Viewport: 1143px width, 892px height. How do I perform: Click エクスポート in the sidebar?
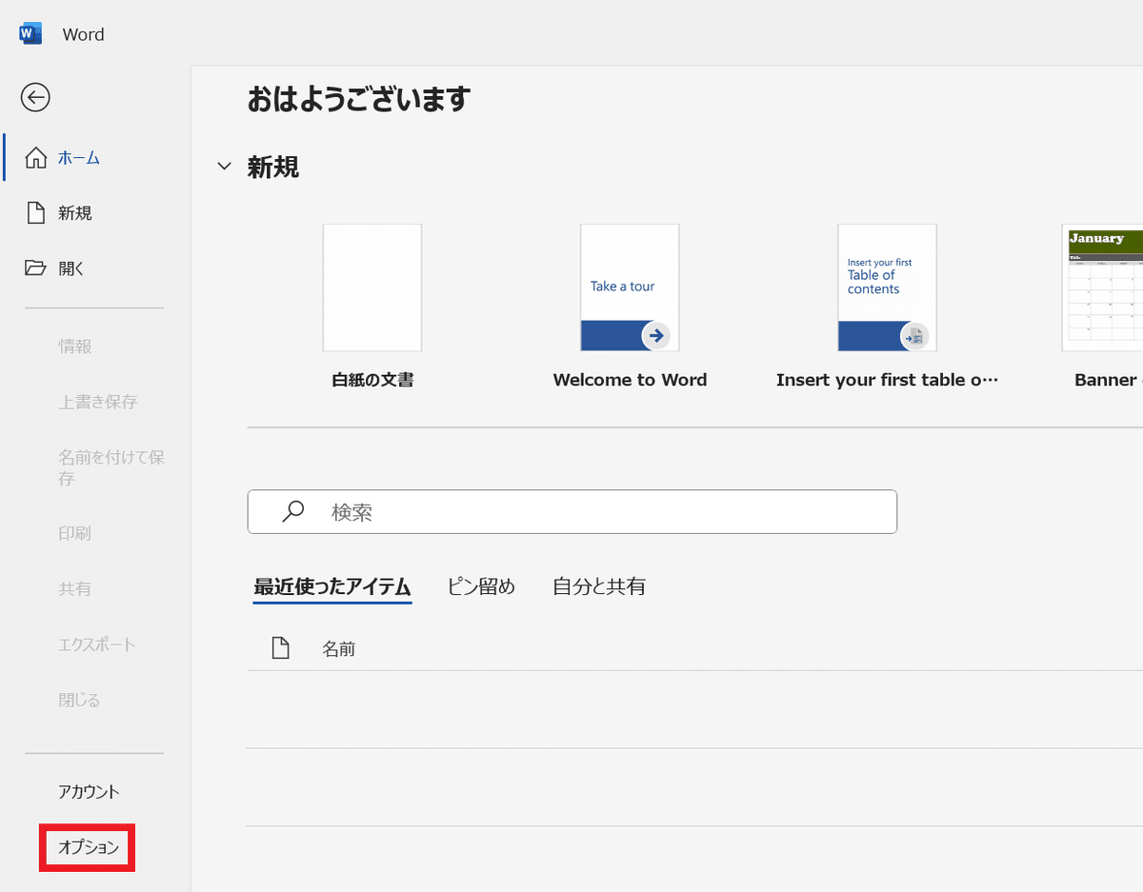(97, 644)
